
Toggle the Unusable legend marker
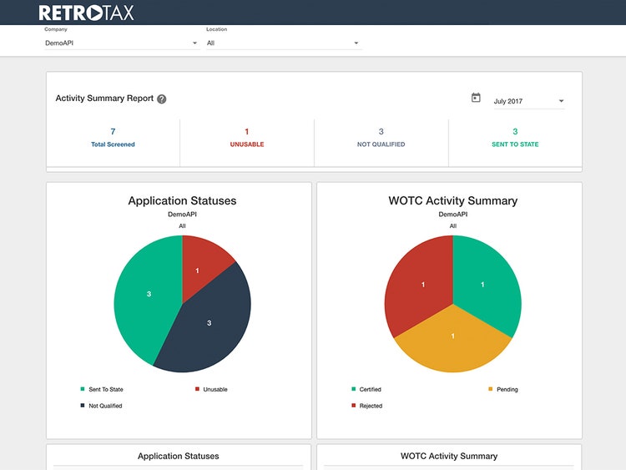pyautogui.click(x=197, y=389)
